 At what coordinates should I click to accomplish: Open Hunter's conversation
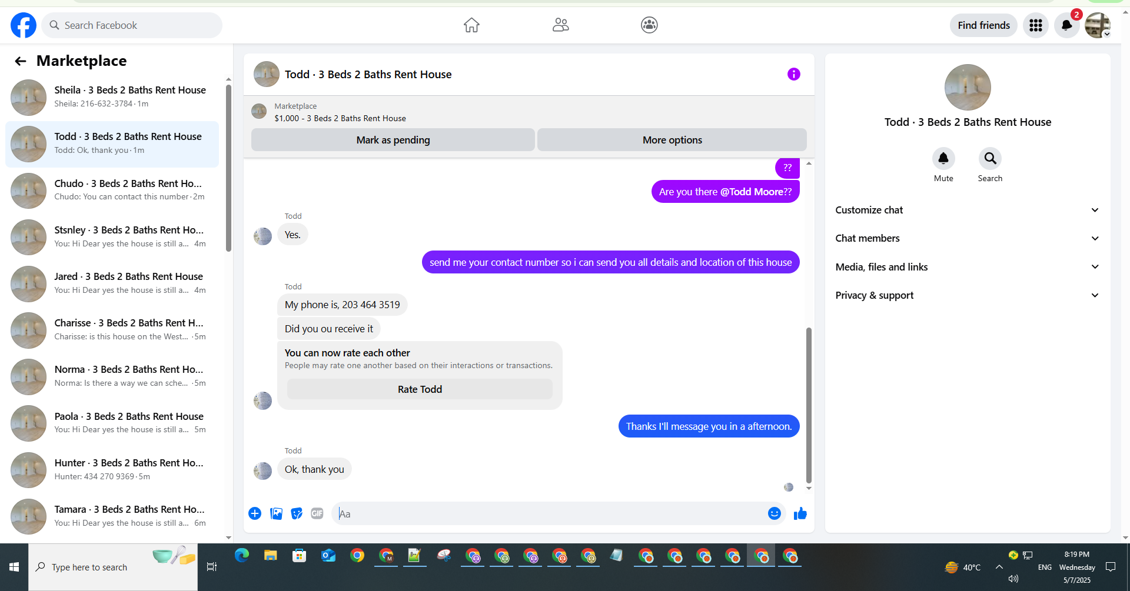(x=112, y=470)
